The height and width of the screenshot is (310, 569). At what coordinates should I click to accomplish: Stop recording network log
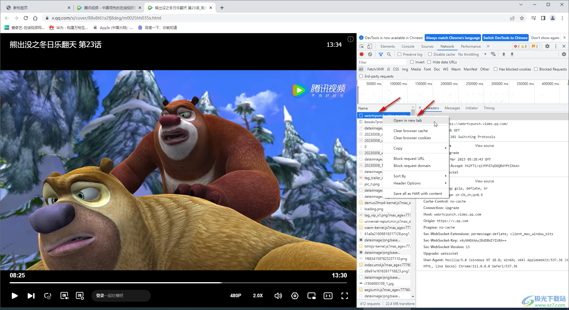[362, 54]
